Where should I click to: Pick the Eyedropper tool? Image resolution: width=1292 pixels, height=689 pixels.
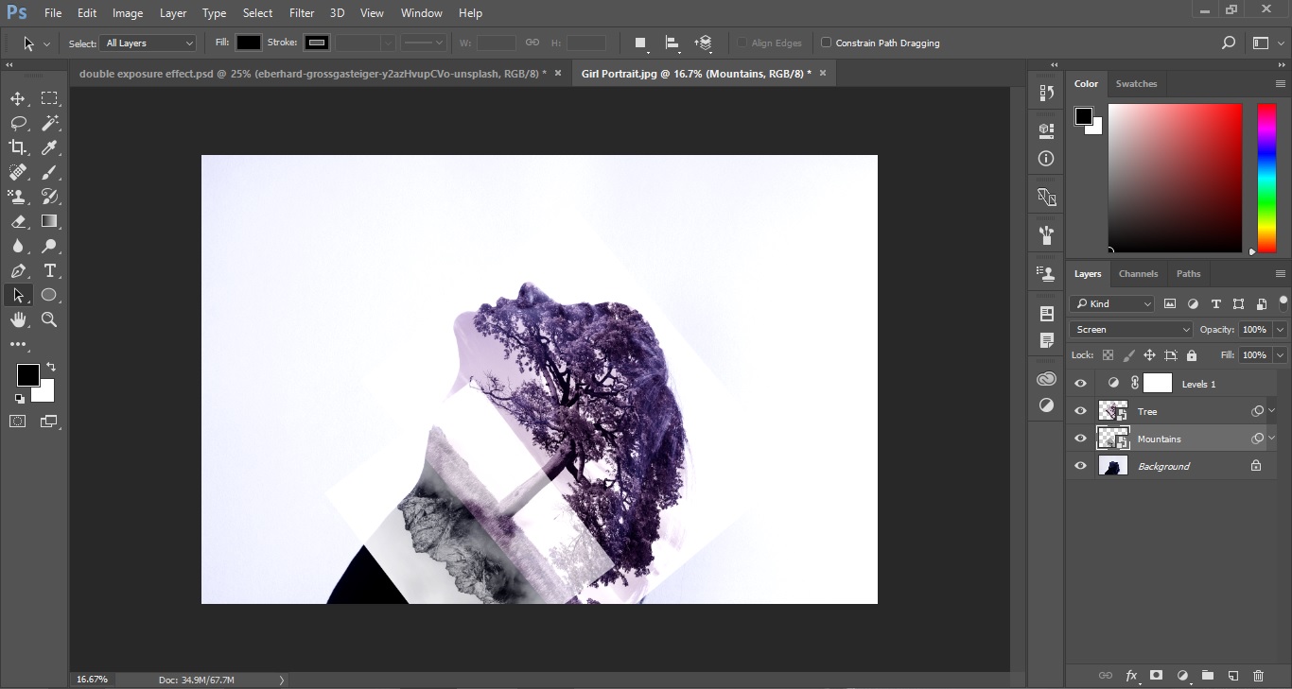point(49,147)
